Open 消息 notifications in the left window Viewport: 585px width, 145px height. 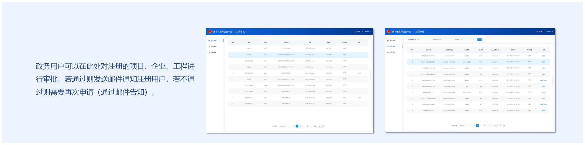pyautogui.click(x=358, y=32)
